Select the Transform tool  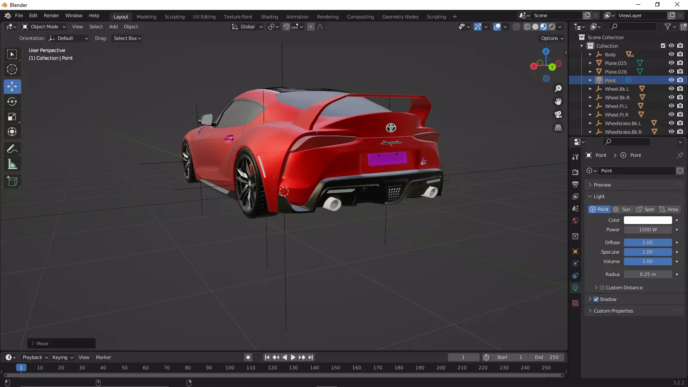click(12, 132)
